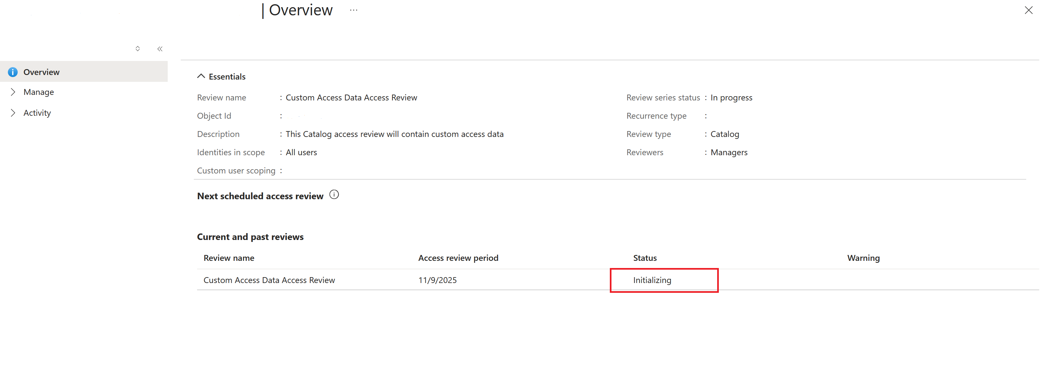Image resolution: width=1050 pixels, height=373 pixels.
Task: Select Overview in the navigation menu
Action: [x=41, y=72]
